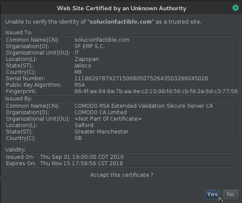Select the issuer country GB value
The height and width of the screenshot is (203, 242).
[78, 138]
